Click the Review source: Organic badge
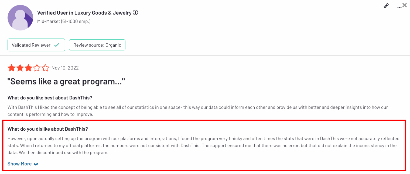Image resolution: width=410 pixels, height=174 pixels. coord(97,45)
